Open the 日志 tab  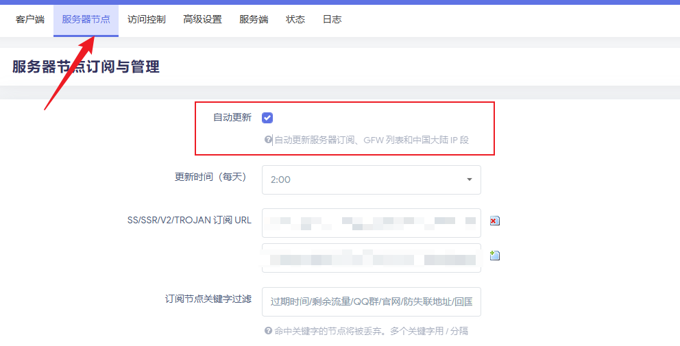click(332, 20)
